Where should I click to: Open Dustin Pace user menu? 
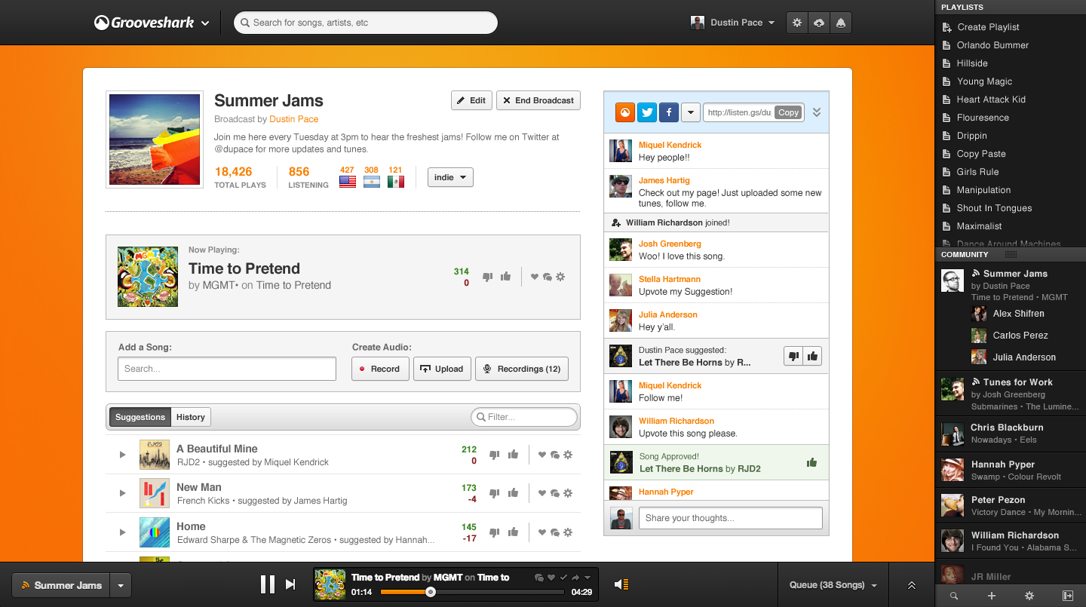click(733, 23)
